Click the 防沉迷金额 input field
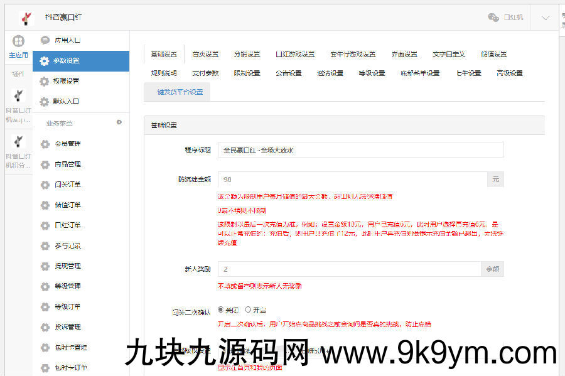This screenshot has height=376, width=565. (x=352, y=180)
